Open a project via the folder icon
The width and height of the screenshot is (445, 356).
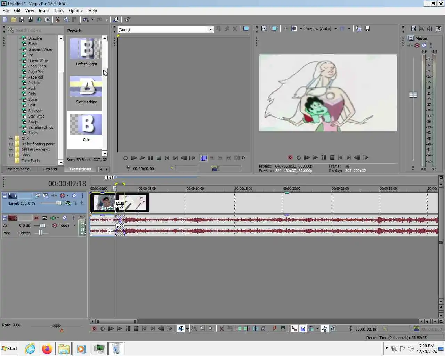pos(14,19)
